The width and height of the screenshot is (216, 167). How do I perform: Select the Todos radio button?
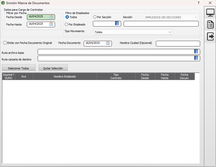(67, 17)
